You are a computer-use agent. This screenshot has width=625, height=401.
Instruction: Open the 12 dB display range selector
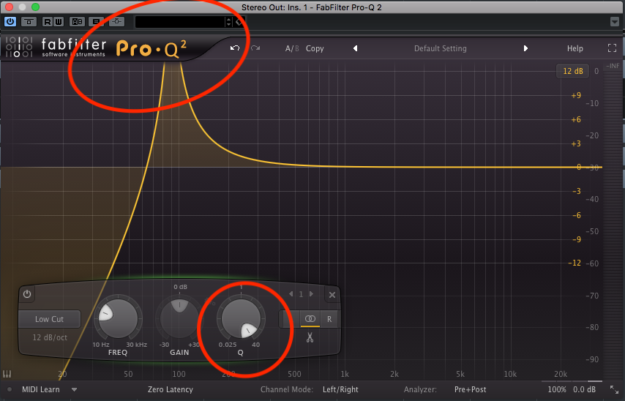(573, 71)
